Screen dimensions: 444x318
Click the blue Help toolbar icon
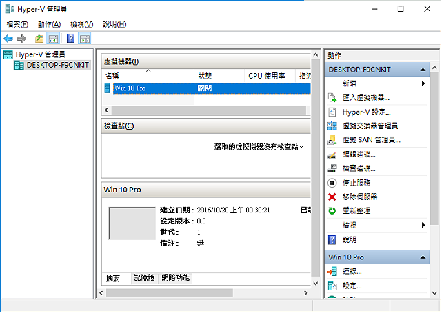click(71, 38)
